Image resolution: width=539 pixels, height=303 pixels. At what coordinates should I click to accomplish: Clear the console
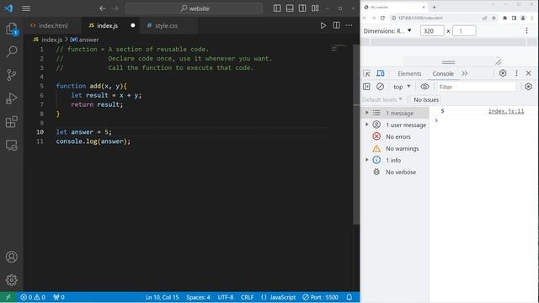coord(380,87)
